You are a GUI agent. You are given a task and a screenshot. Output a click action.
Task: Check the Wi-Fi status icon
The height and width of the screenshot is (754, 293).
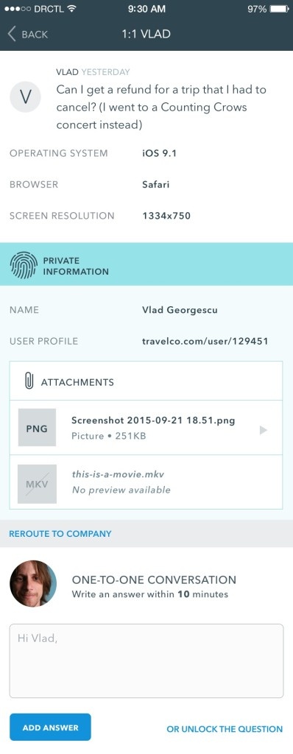pyautogui.click(x=71, y=9)
